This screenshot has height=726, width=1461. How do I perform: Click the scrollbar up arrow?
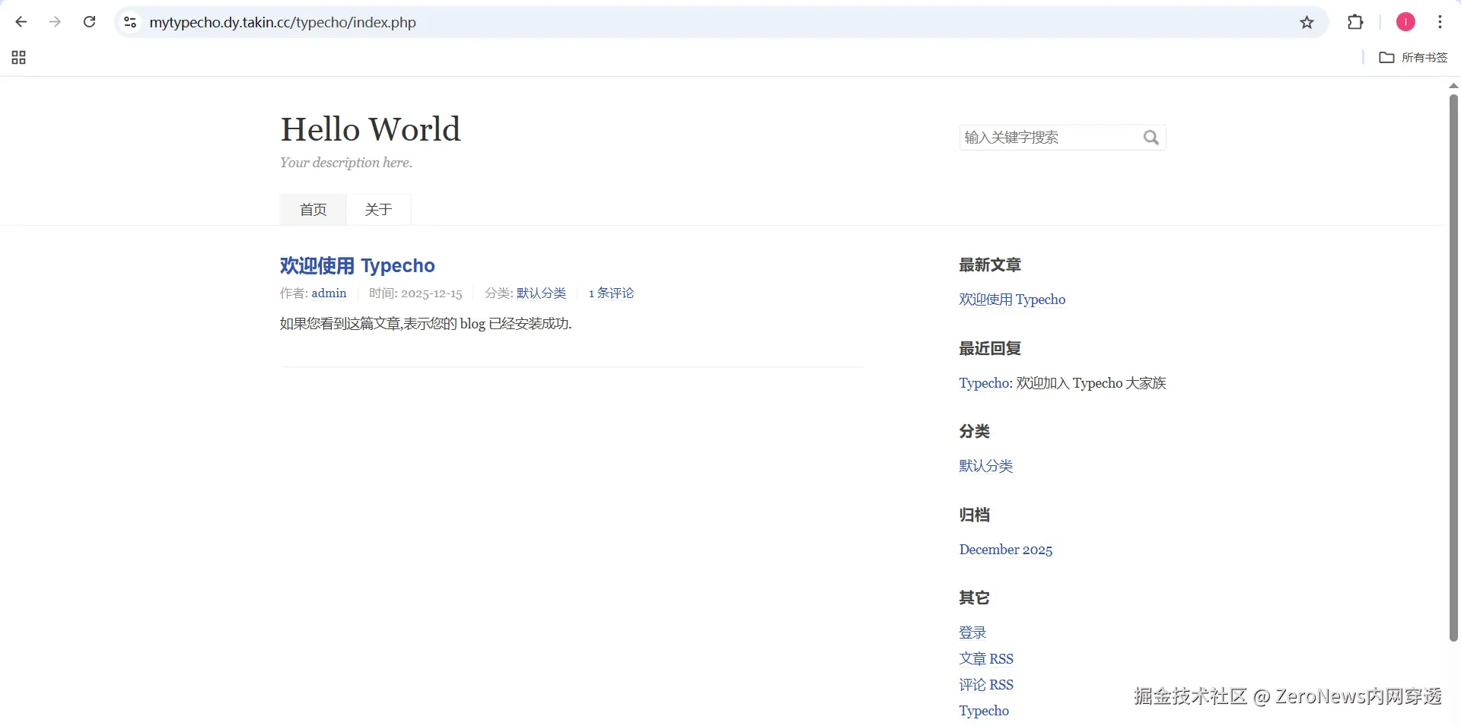[x=1453, y=86]
